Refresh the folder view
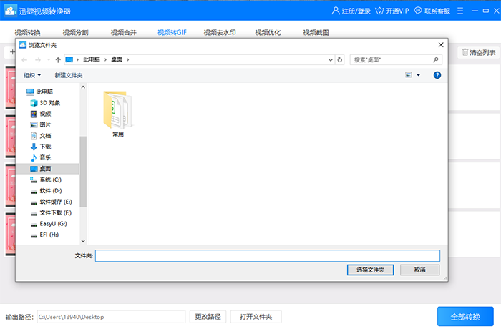This screenshot has height=329, width=501. 340,60
